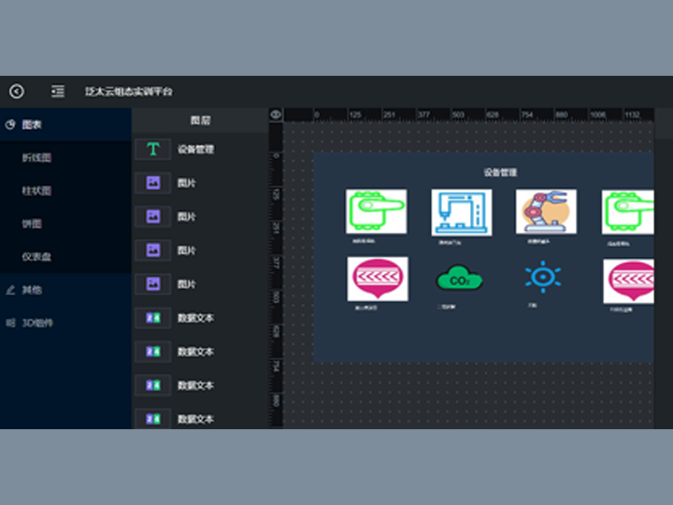The image size is (673, 505).
Task: Select the first 数据文本 layer
Action: [195, 318]
